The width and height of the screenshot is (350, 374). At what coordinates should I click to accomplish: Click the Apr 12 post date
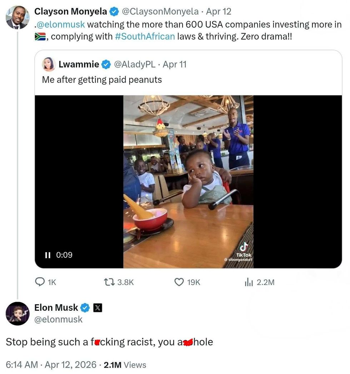(219, 11)
